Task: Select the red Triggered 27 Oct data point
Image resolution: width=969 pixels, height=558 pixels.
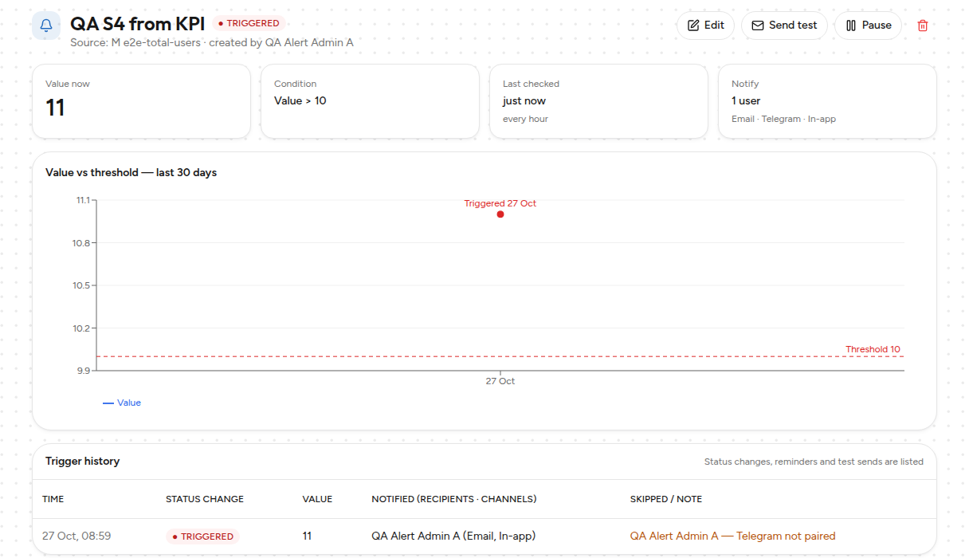Action: [500, 214]
